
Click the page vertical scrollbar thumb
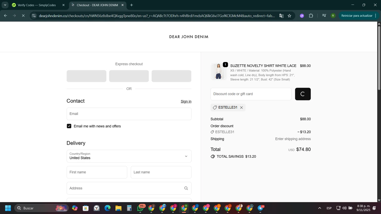(x=379, y=58)
